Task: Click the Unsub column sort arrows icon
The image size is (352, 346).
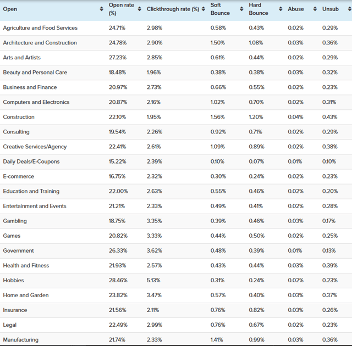Action: 346,9
